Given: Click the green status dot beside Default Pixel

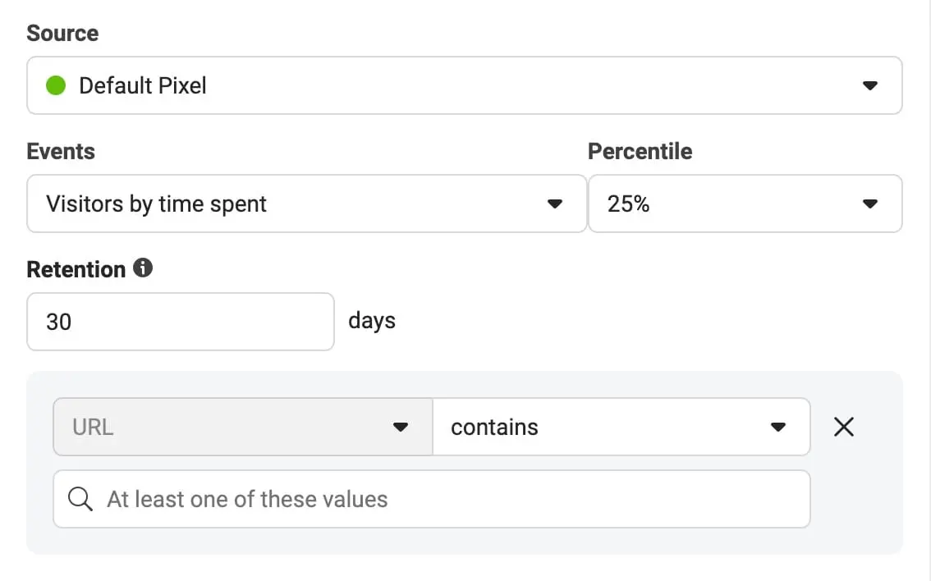Looking at the screenshot, I should coord(56,85).
